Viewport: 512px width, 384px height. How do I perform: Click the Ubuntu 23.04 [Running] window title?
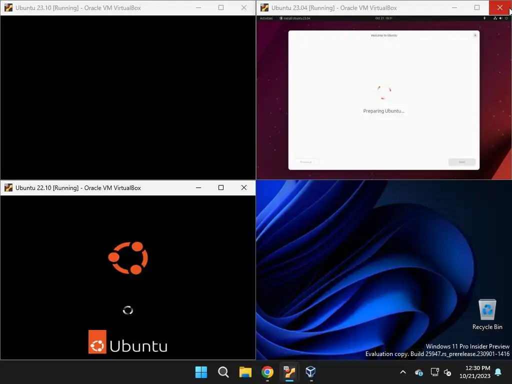334,8
